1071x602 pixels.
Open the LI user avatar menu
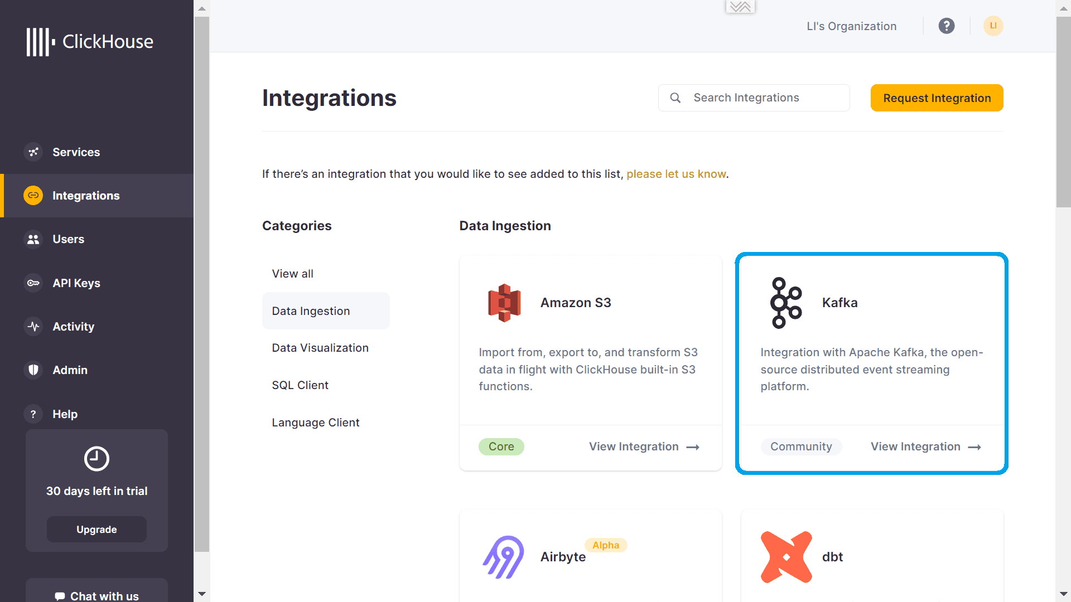[993, 26]
